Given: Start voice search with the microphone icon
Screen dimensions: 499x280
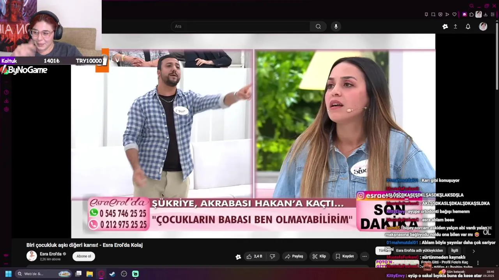Looking at the screenshot, I should click(x=336, y=26).
